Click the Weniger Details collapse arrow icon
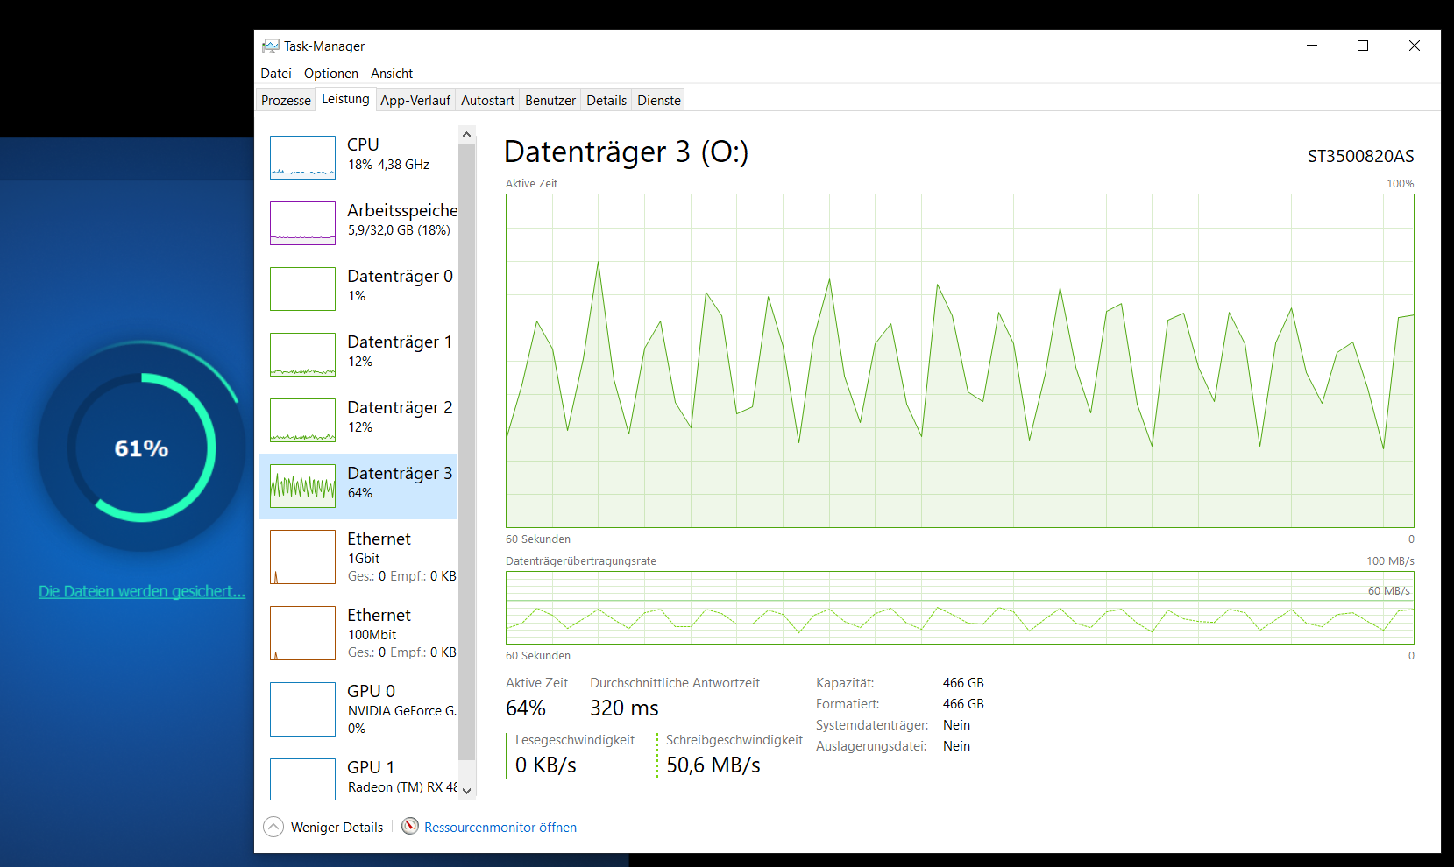The height and width of the screenshot is (867, 1454). [273, 827]
